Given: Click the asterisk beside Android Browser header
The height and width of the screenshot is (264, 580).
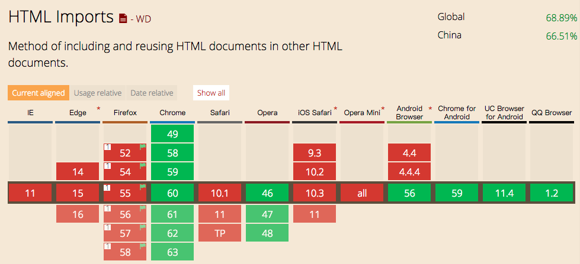Looking at the screenshot, I should tap(430, 109).
